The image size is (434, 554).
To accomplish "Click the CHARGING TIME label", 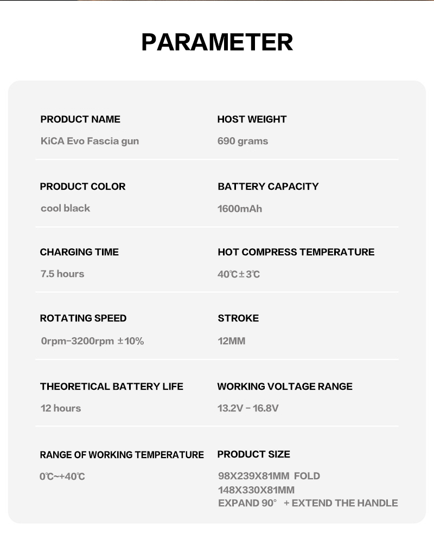I will (x=79, y=252).
